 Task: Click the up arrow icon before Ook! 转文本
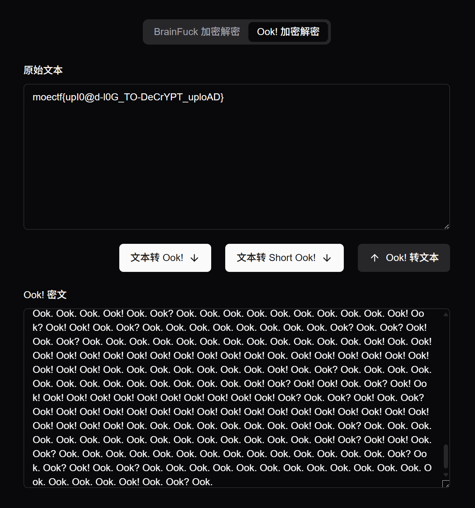point(375,258)
